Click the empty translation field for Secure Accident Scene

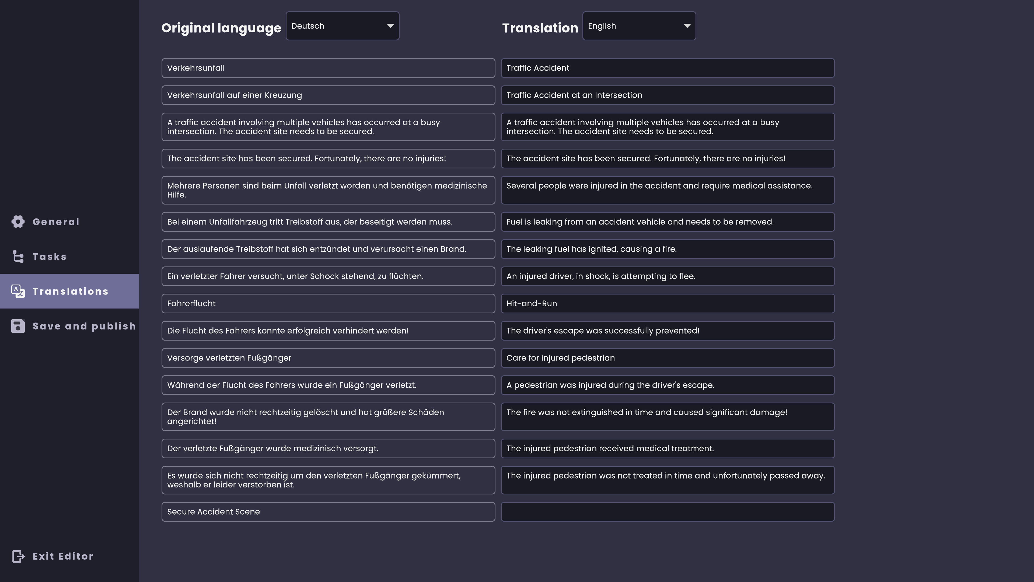pos(668,512)
